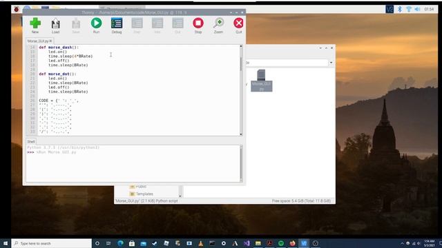Open the Raspberry Pi menu icon
The height and width of the screenshot is (248, 442).
tap(17, 9)
